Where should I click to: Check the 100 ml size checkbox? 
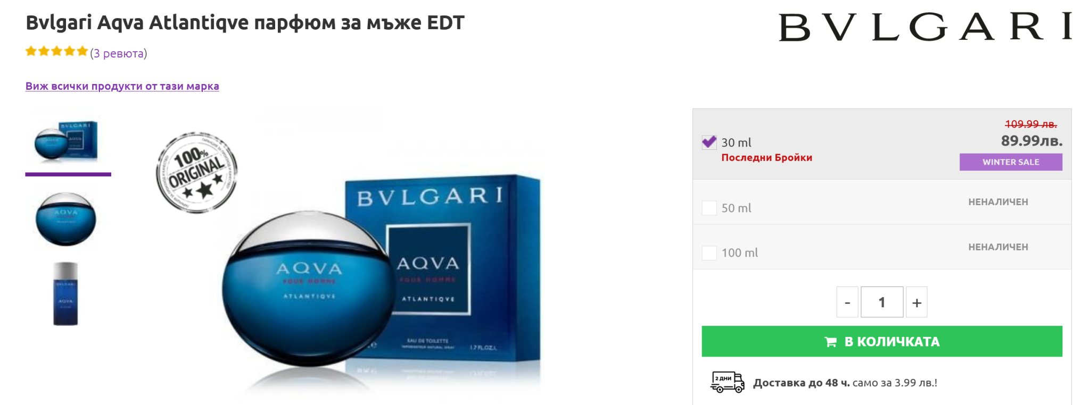(x=709, y=253)
